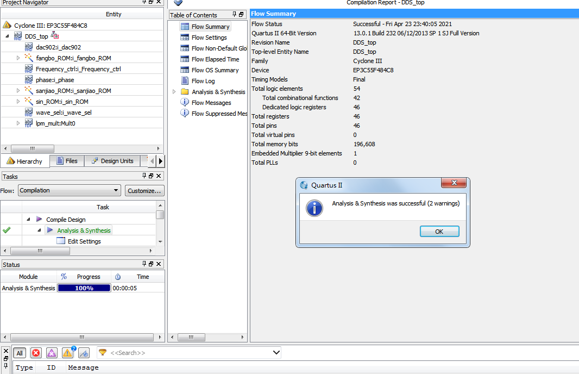Screen dimensions: 579x374
Task: Toggle the critical warning messages filter
Action: 52,353
